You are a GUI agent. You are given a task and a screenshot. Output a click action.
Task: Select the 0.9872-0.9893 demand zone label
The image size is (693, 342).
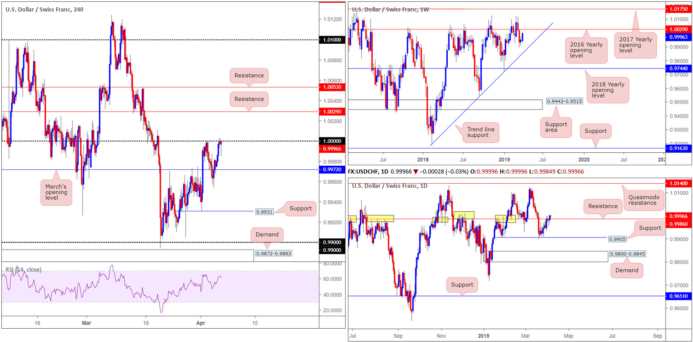click(x=273, y=253)
